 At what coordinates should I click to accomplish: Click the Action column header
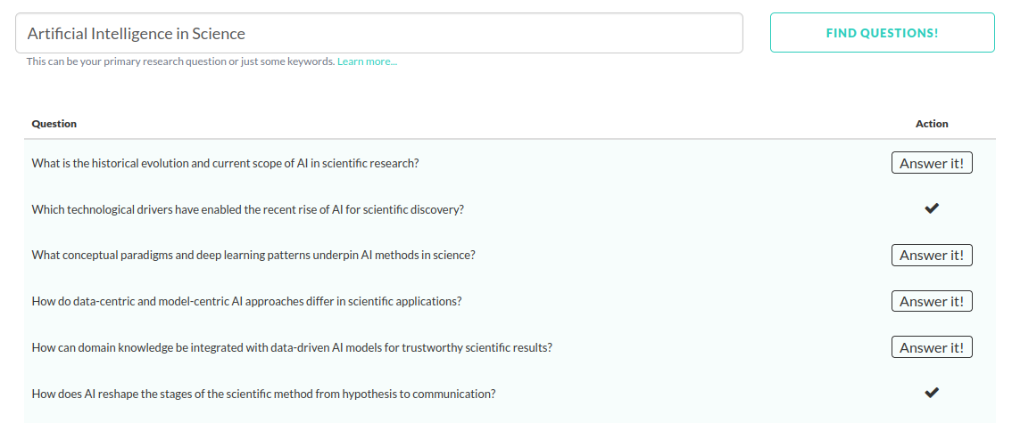click(932, 124)
